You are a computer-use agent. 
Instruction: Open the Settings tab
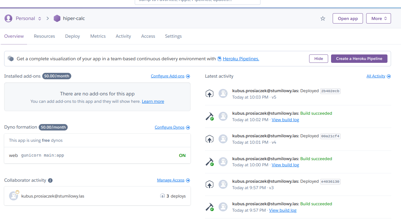tap(173, 36)
